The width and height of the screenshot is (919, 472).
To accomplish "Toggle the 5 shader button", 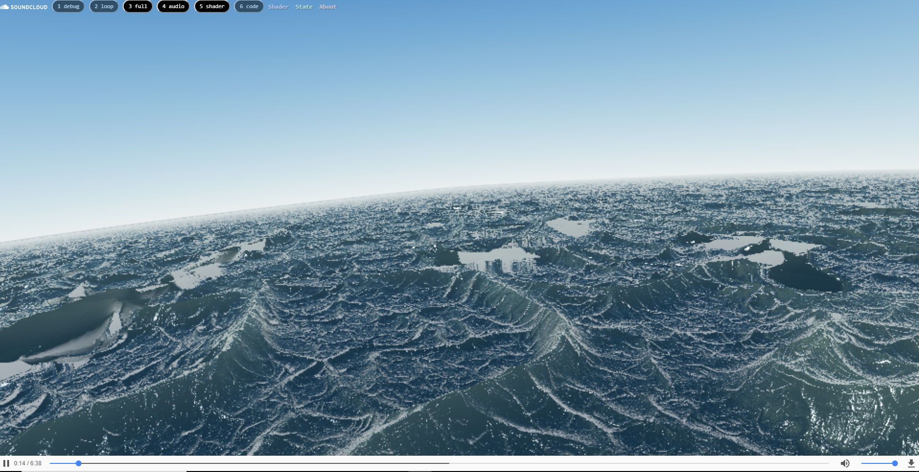I will click(212, 6).
